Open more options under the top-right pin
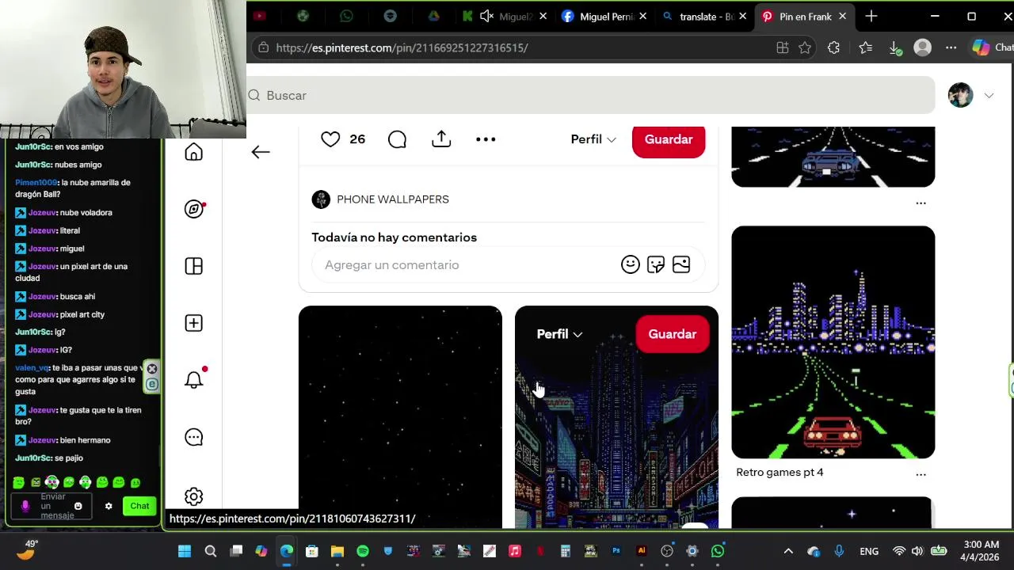This screenshot has width=1014, height=570. 921,203
